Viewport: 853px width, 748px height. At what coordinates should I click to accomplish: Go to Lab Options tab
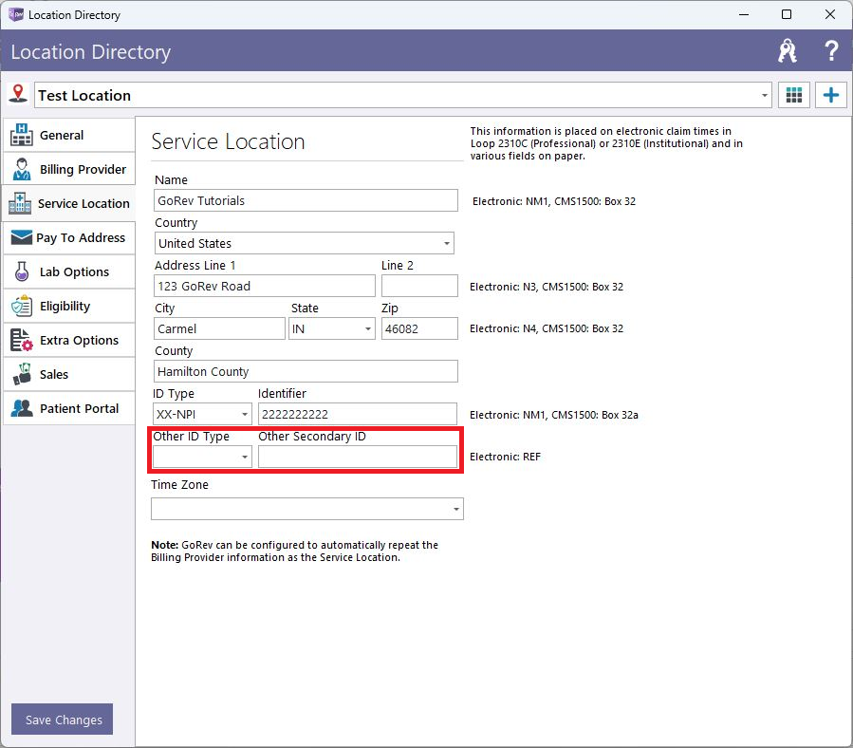(68, 271)
